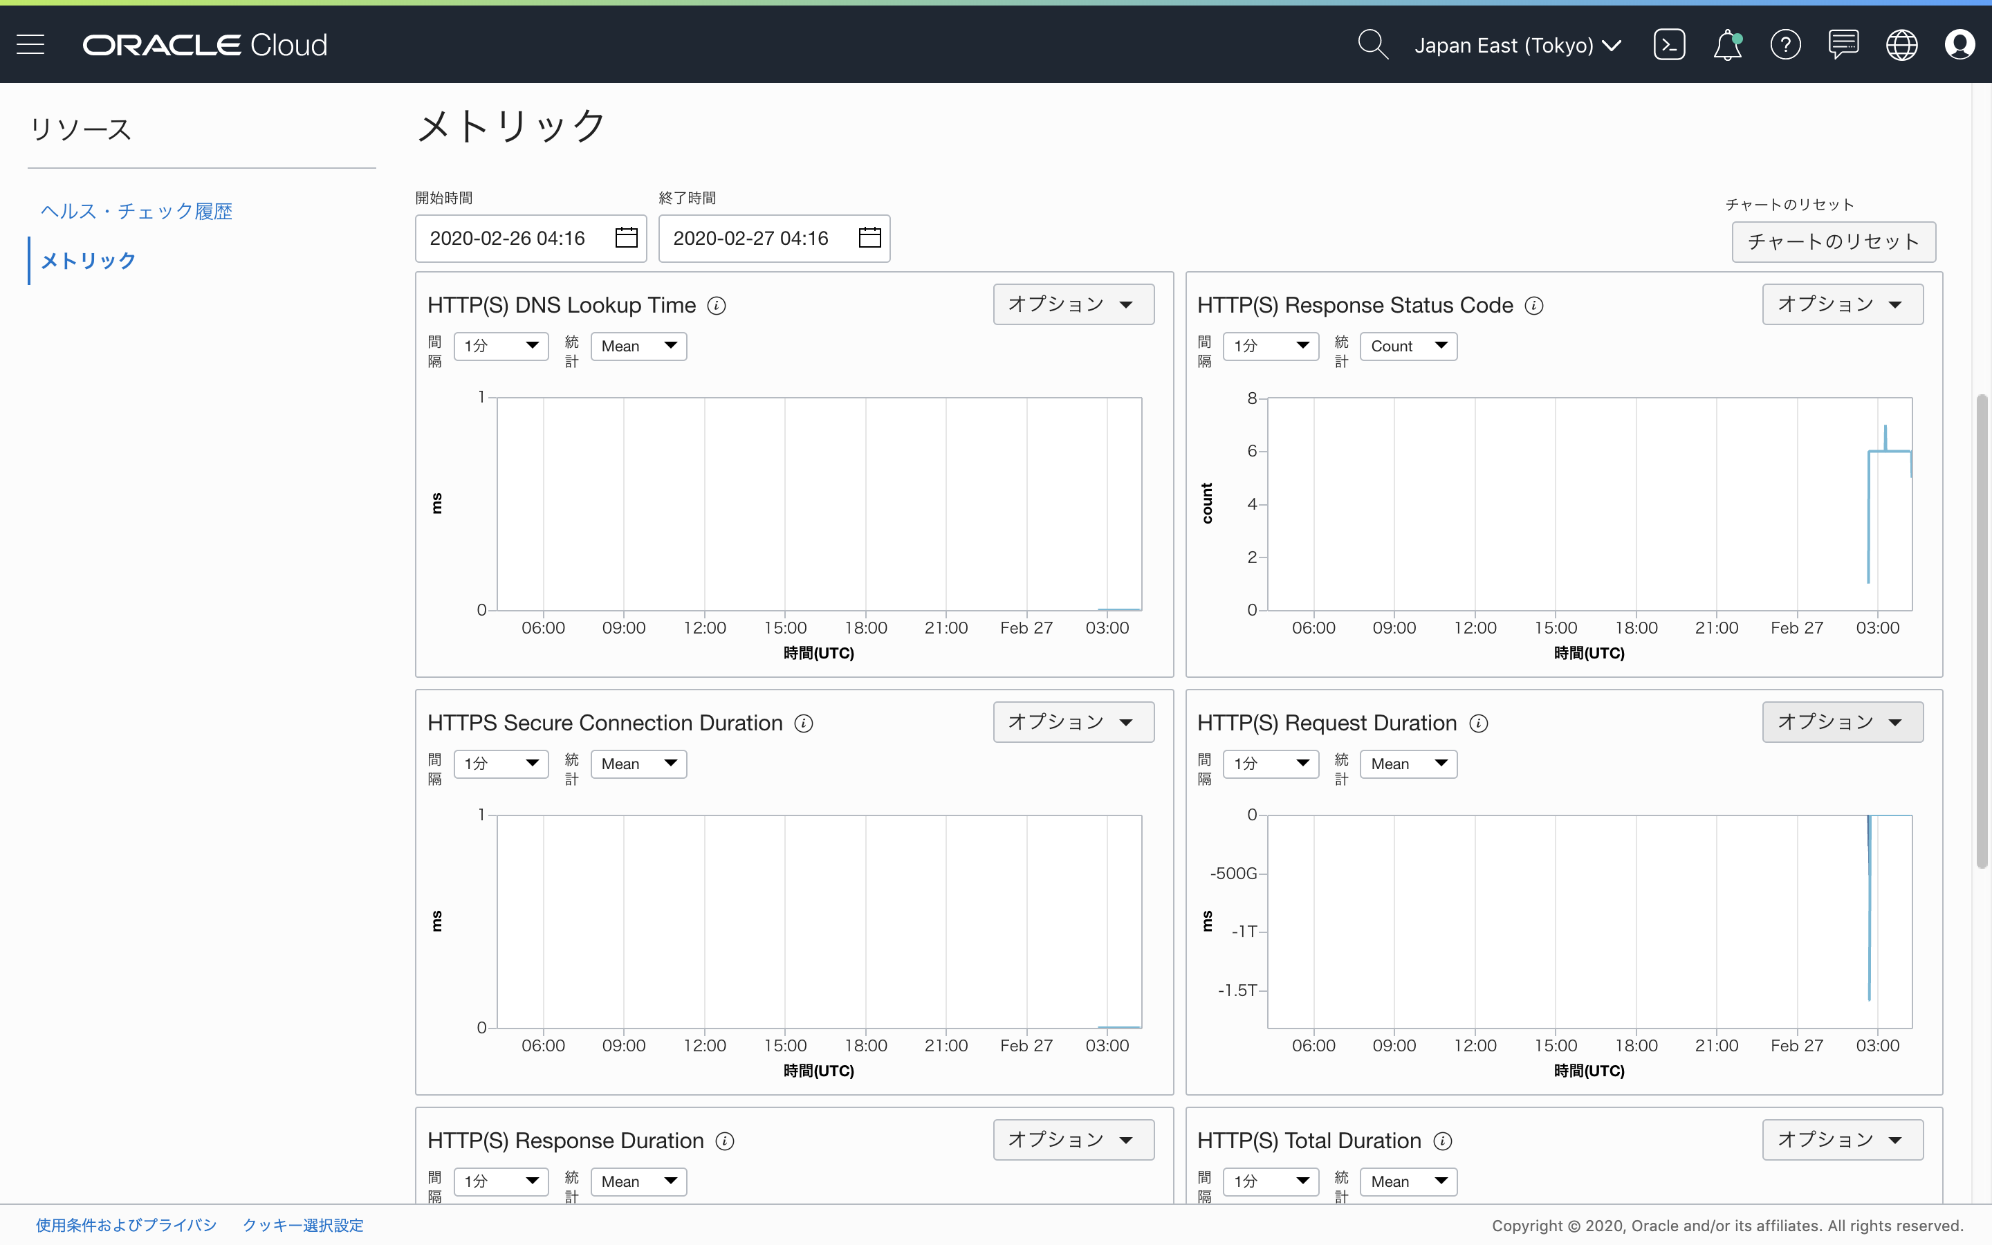Image resolution: width=1992 pixels, height=1245 pixels.
Task: Select メトリック in the resources list
Action: click(x=88, y=260)
